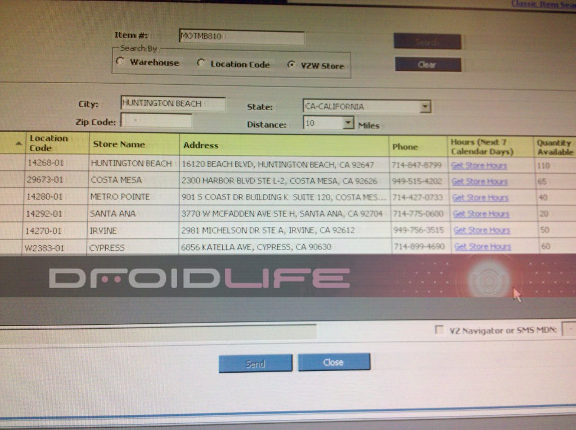Click address 901 S COAST DR BUILDING K
Image resolution: width=576 pixels, height=430 pixels.
283,197
